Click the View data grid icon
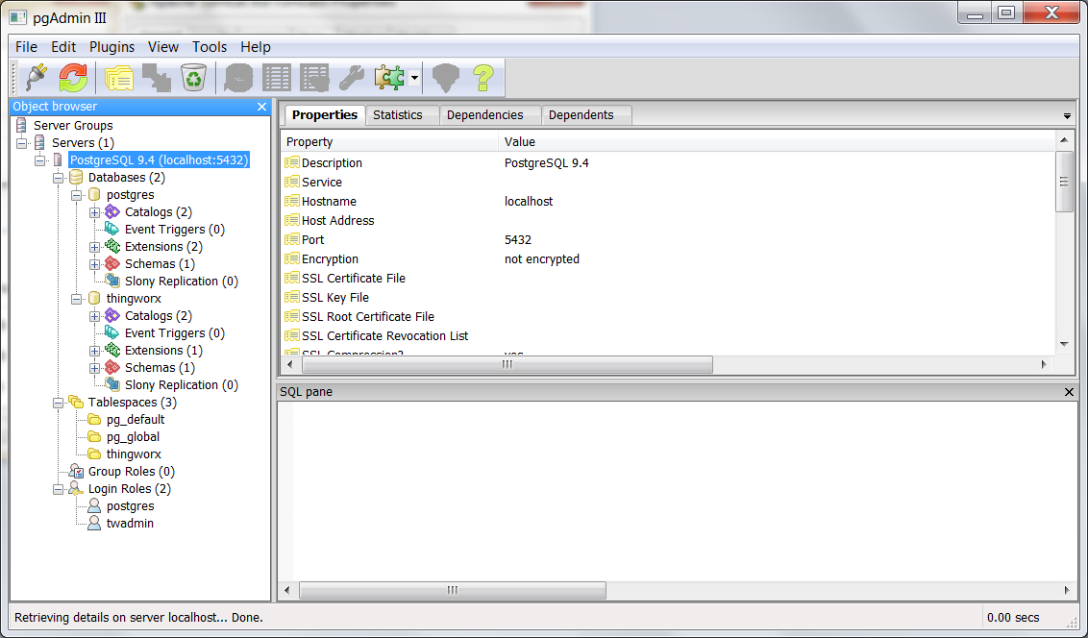This screenshot has width=1088, height=638. 276,78
